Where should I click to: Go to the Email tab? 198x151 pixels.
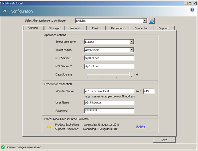click(x=95, y=28)
